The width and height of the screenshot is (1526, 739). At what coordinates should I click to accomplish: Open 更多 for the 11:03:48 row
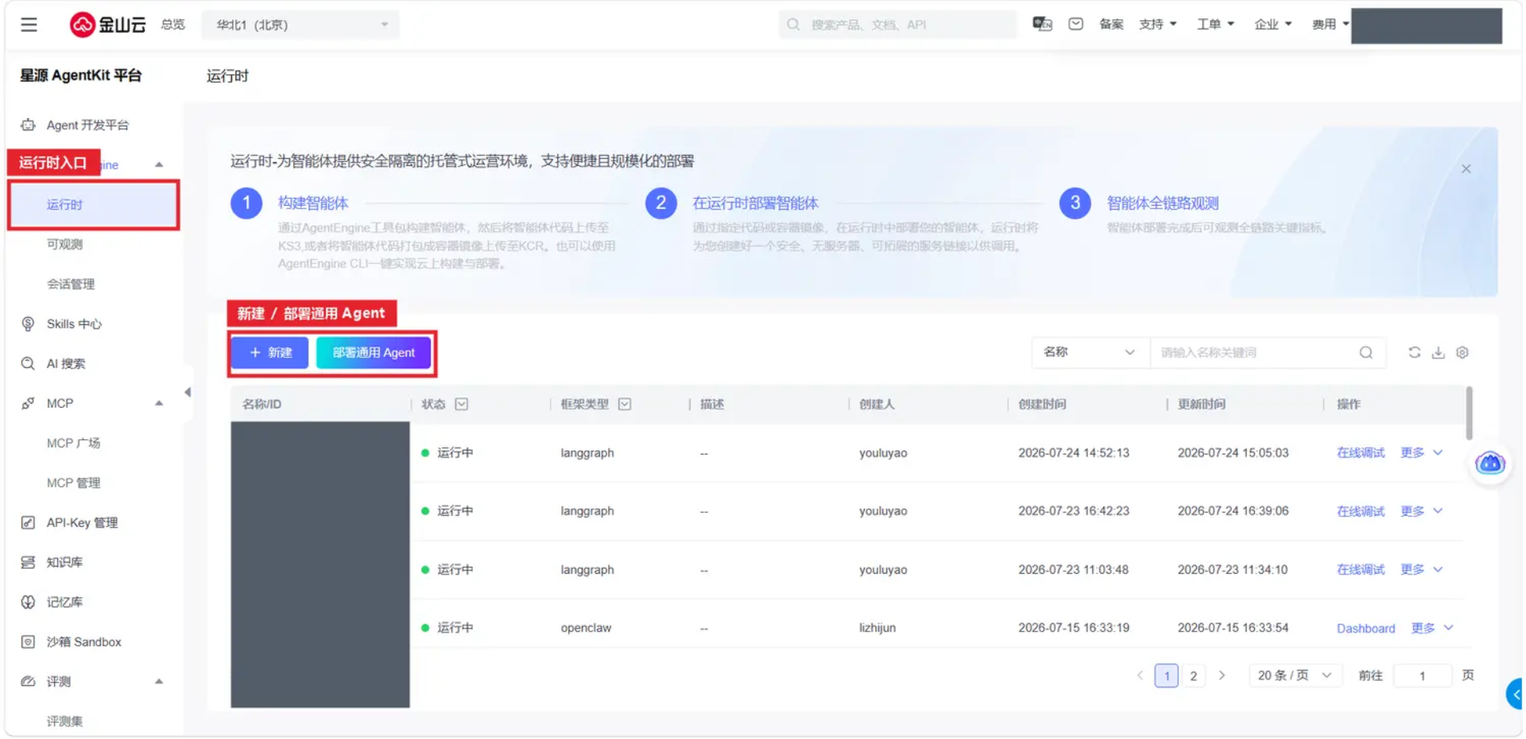pos(1421,569)
